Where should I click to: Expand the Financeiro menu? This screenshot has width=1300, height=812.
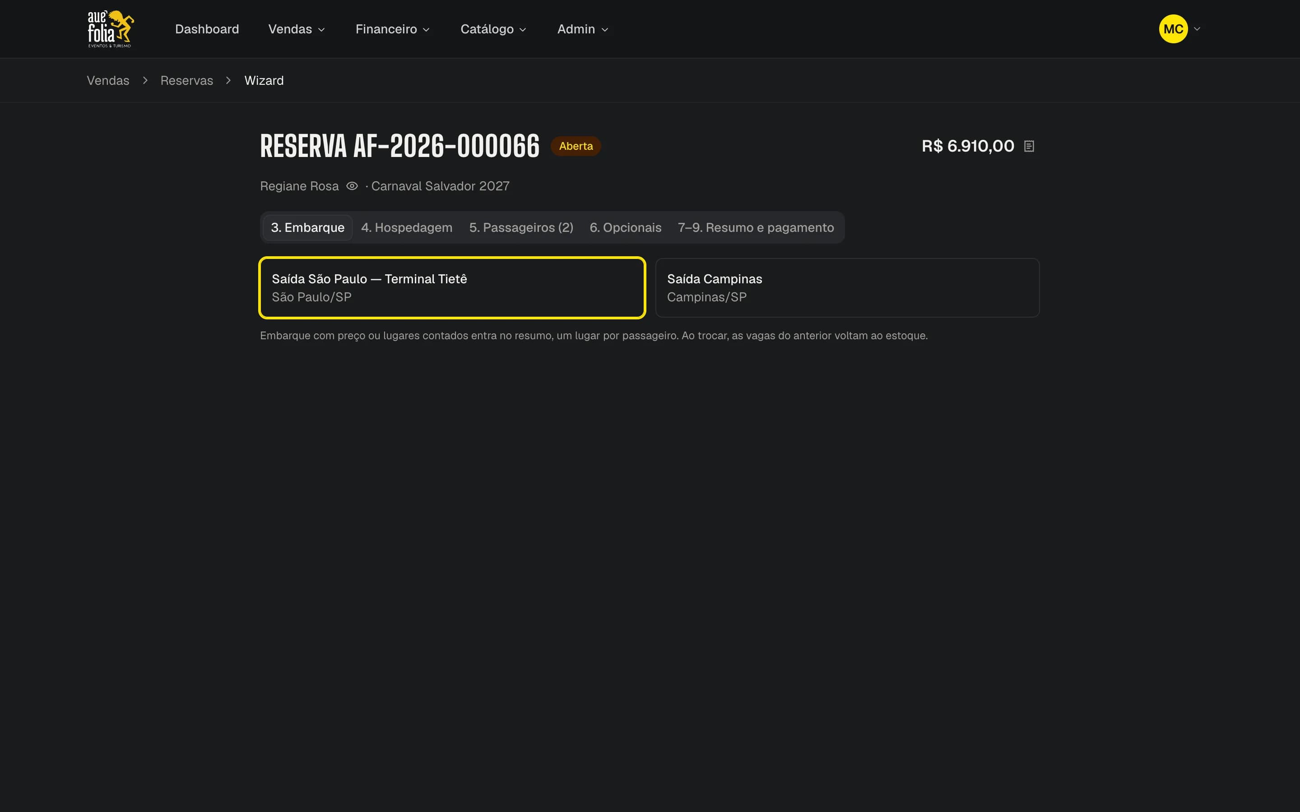coord(393,29)
